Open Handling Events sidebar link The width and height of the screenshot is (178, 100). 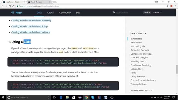pyautogui.click(x=138, y=61)
